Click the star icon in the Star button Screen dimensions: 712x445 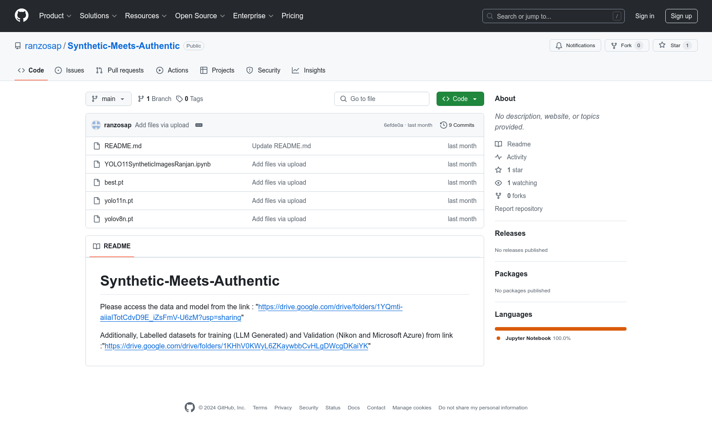[x=662, y=45]
